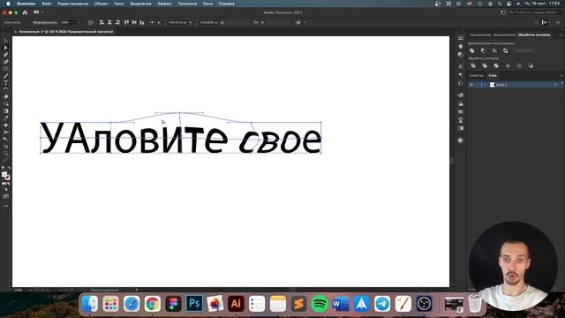Open the Эффект menu
Screen dimensions: 565x318
coord(165,4)
